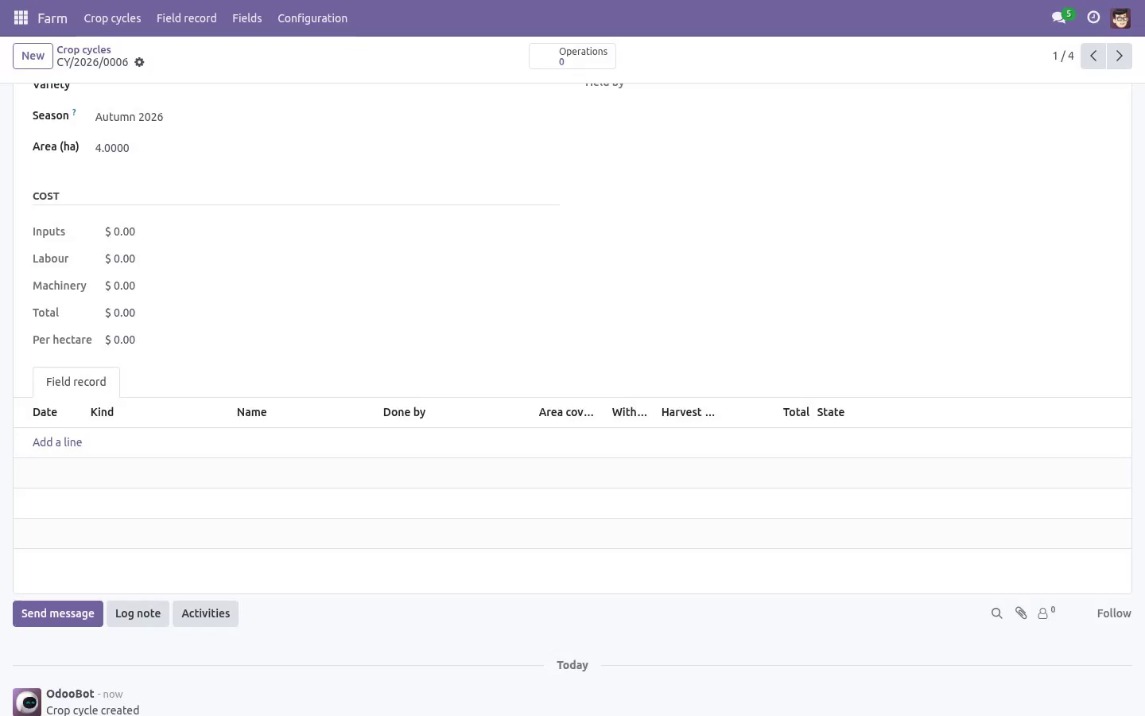Click the Activities button

[205, 613]
